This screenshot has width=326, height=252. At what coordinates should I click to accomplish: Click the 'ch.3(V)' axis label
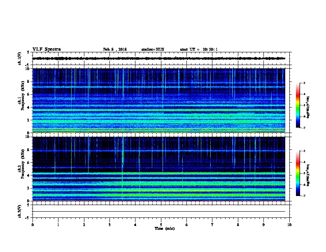[x=20, y=211]
